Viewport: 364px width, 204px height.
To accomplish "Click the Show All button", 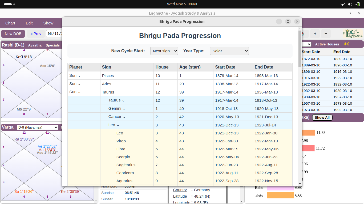I will (322, 117).
